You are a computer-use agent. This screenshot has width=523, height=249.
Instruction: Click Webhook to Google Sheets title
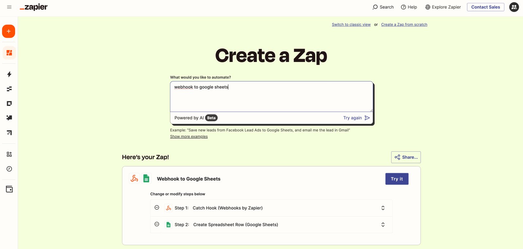[x=189, y=179]
